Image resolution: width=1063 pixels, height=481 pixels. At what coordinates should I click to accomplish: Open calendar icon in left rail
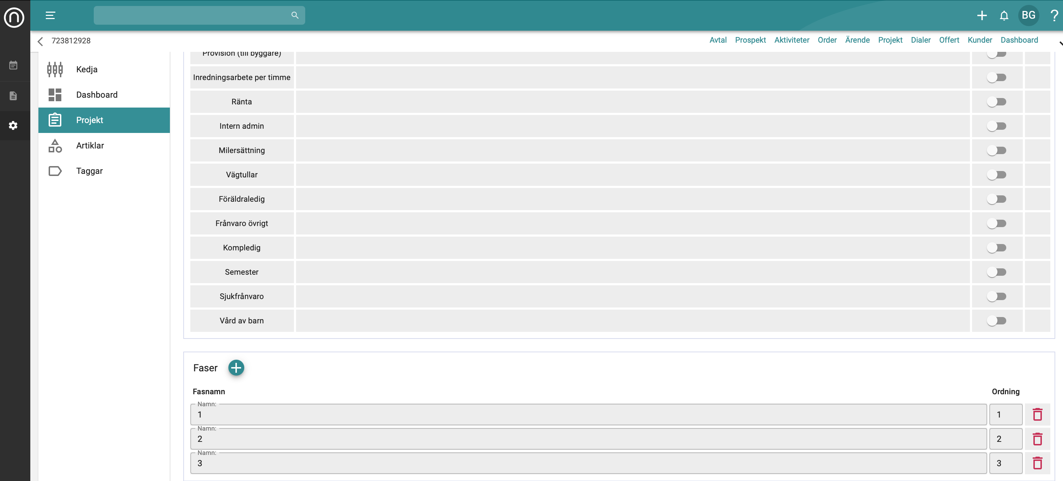coord(13,65)
